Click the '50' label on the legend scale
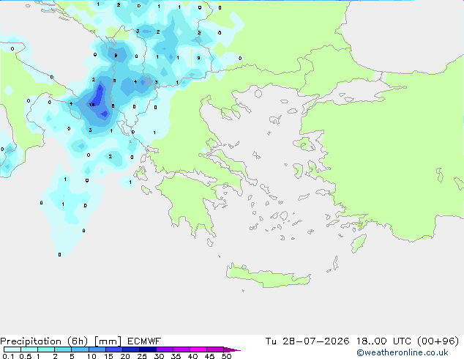 coord(226,356)
